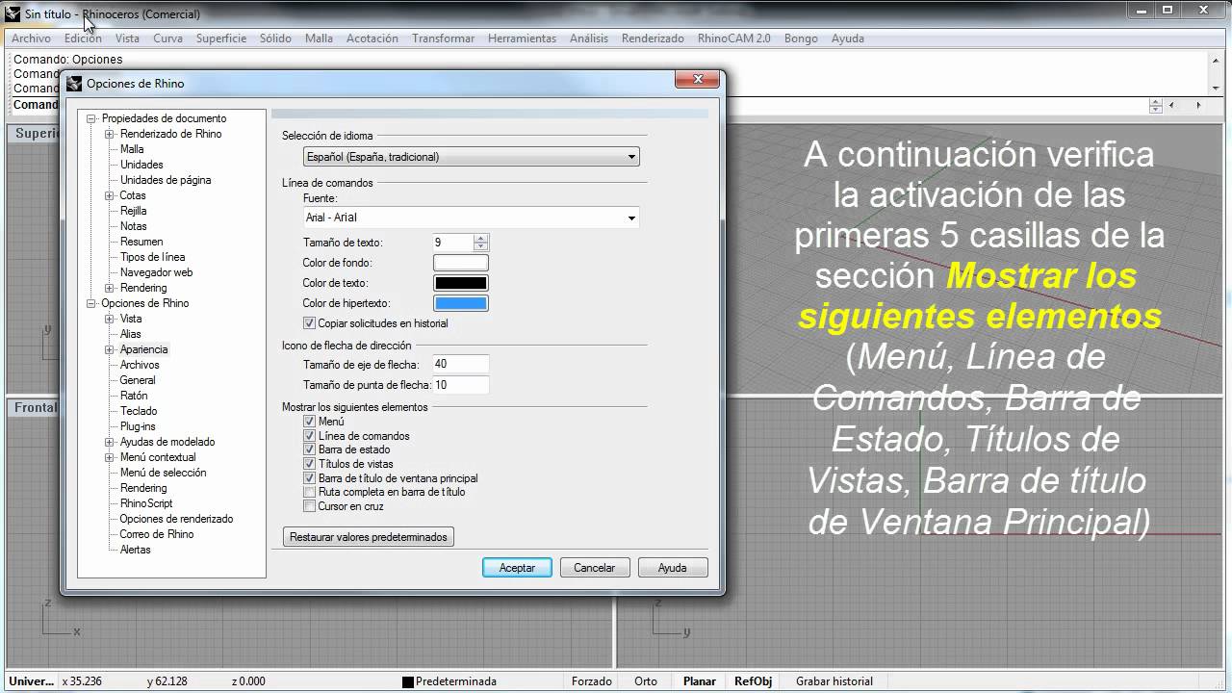
Task: Click the Tamaño de punta de flecha field
Action: pos(460,385)
